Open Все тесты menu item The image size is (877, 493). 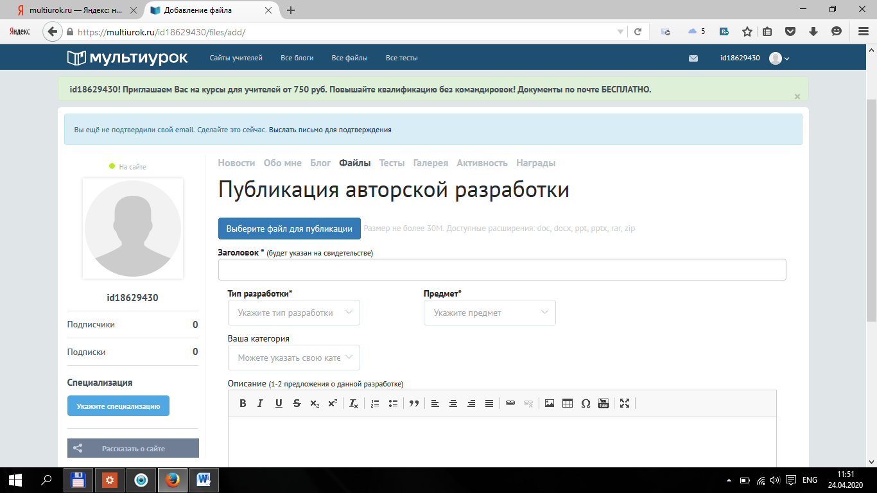402,58
